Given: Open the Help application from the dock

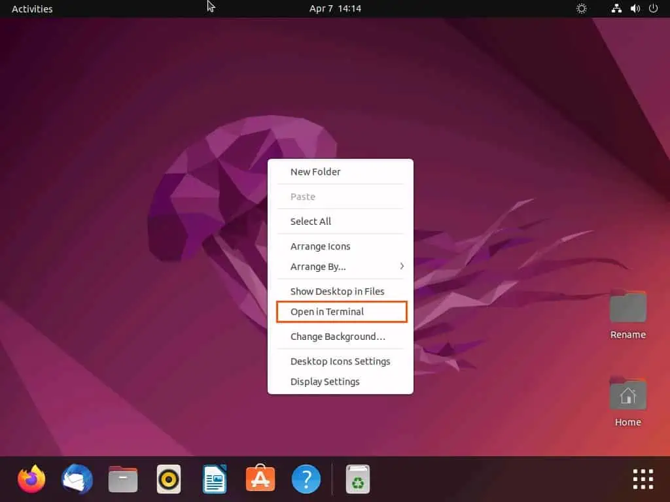Looking at the screenshot, I should tap(306, 479).
